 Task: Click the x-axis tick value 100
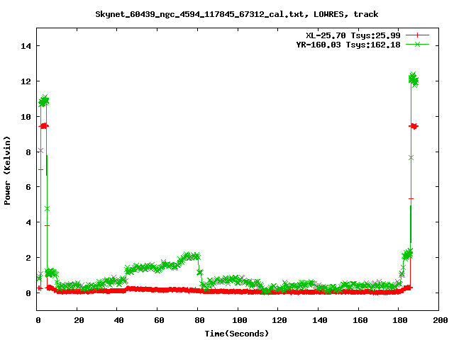[240, 320]
